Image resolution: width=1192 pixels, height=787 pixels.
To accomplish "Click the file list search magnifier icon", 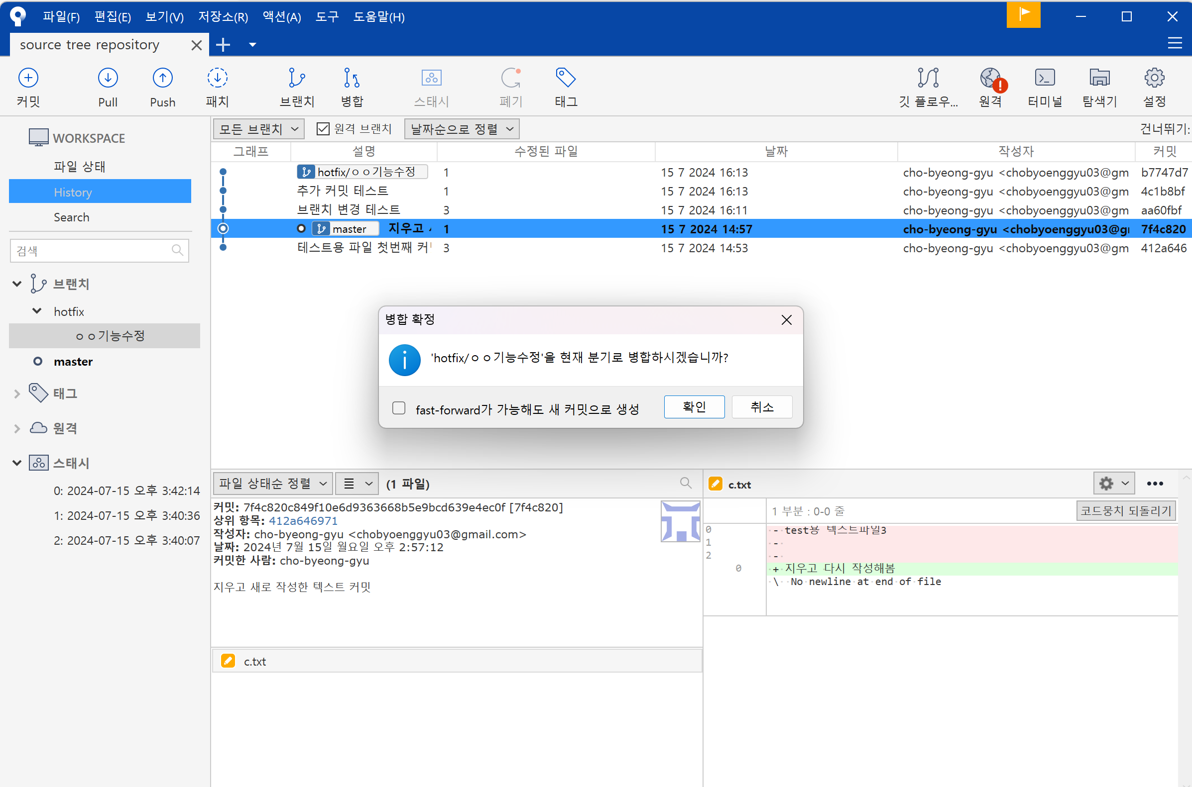I will pyautogui.click(x=686, y=484).
